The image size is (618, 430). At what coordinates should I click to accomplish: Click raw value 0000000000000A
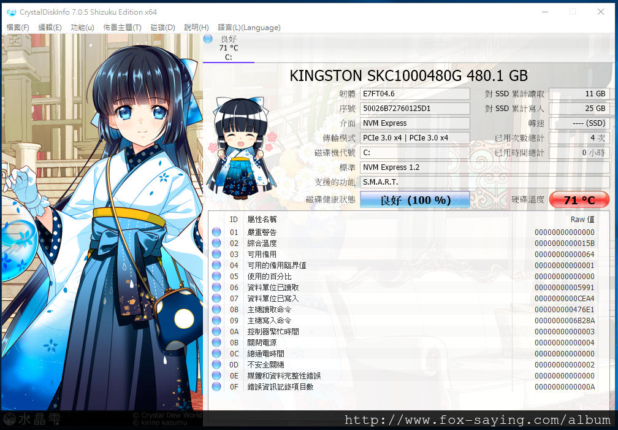[x=565, y=387]
